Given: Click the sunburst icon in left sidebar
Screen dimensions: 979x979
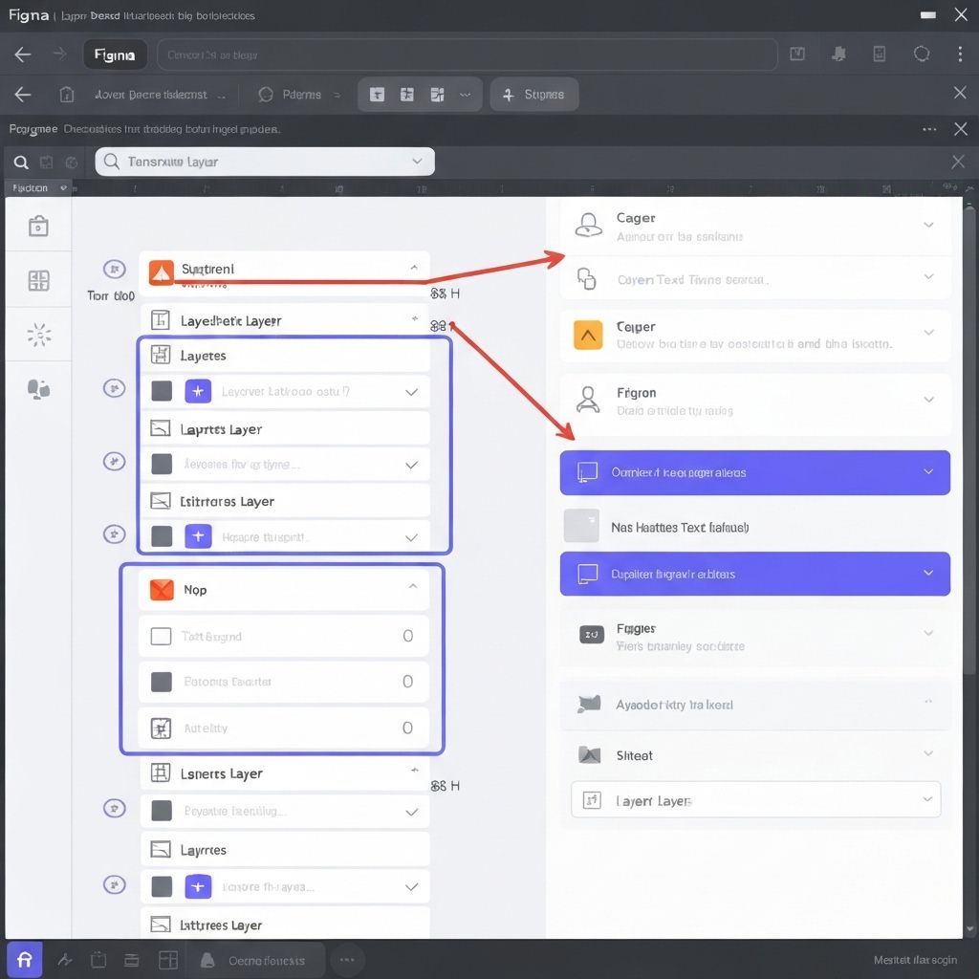Looking at the screenshot, I should (x=38, y=335).
